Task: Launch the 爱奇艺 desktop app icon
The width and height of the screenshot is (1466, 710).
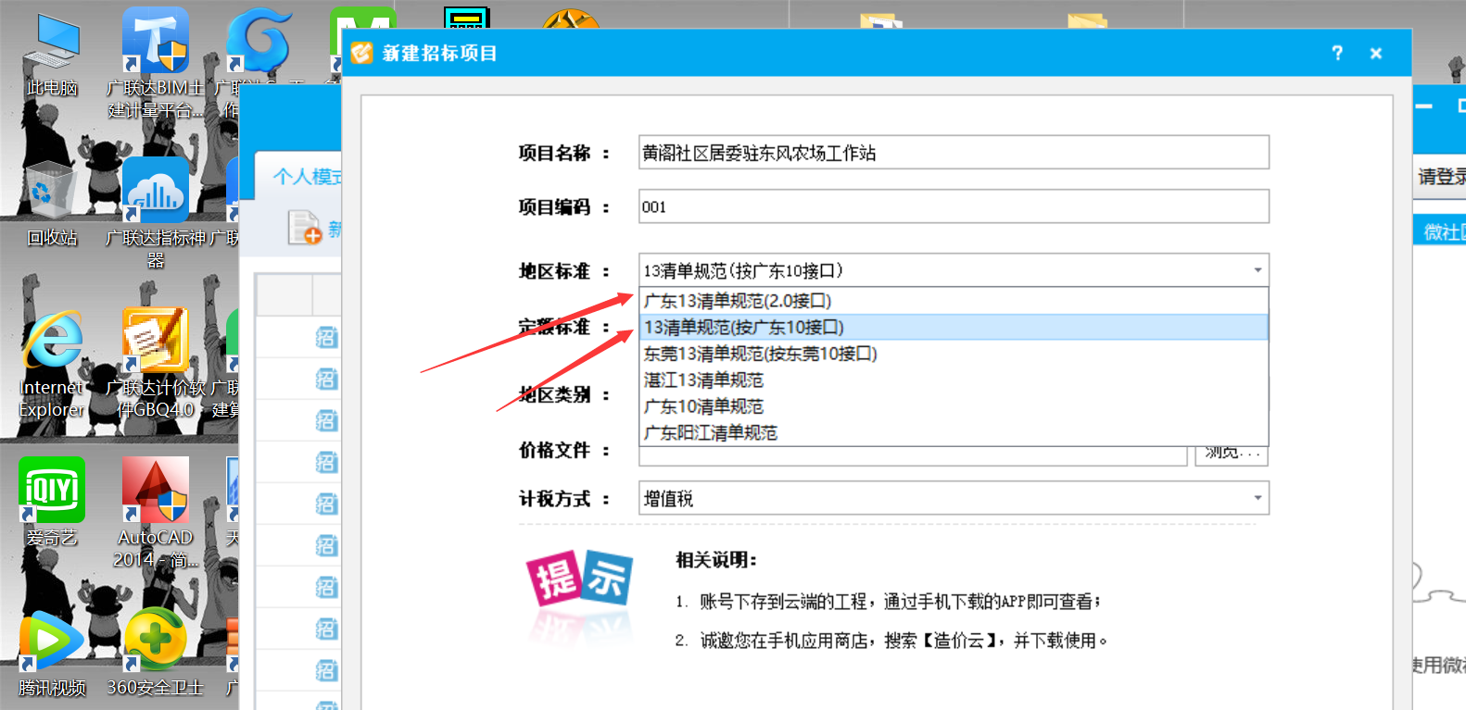Action: coord(52,502)
